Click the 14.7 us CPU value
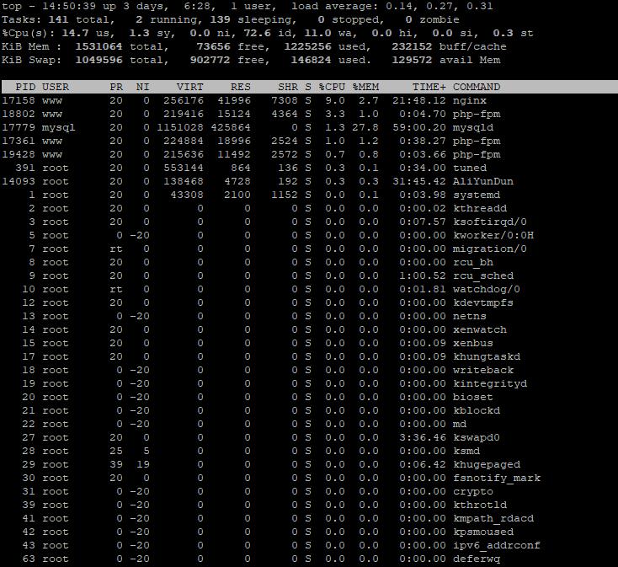The image size is (618, 567). (x=76, y=33)
